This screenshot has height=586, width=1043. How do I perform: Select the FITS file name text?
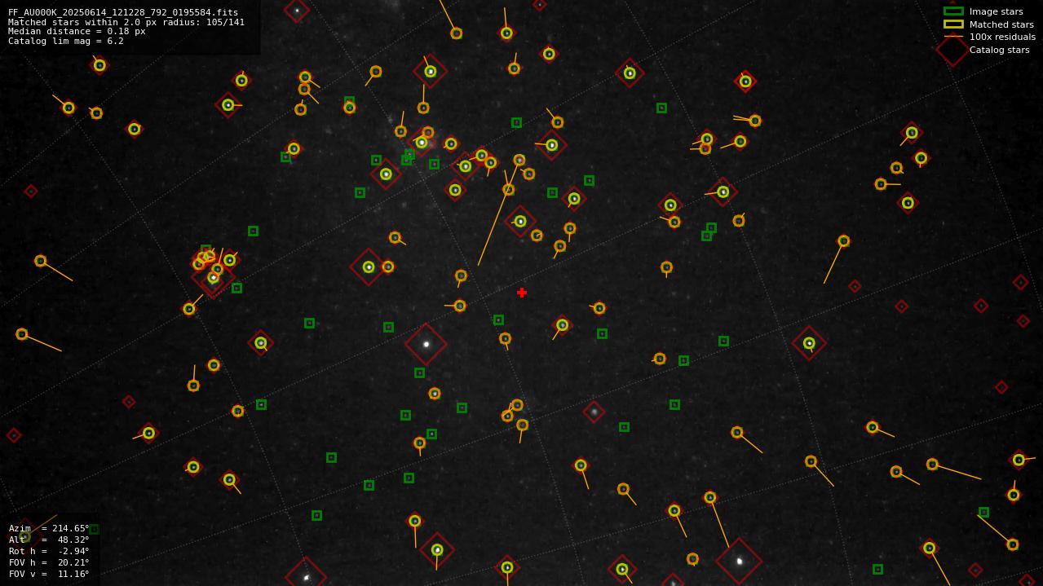point(123,13)
